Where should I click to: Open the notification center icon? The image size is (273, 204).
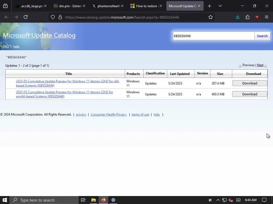(x=264, y=200)
